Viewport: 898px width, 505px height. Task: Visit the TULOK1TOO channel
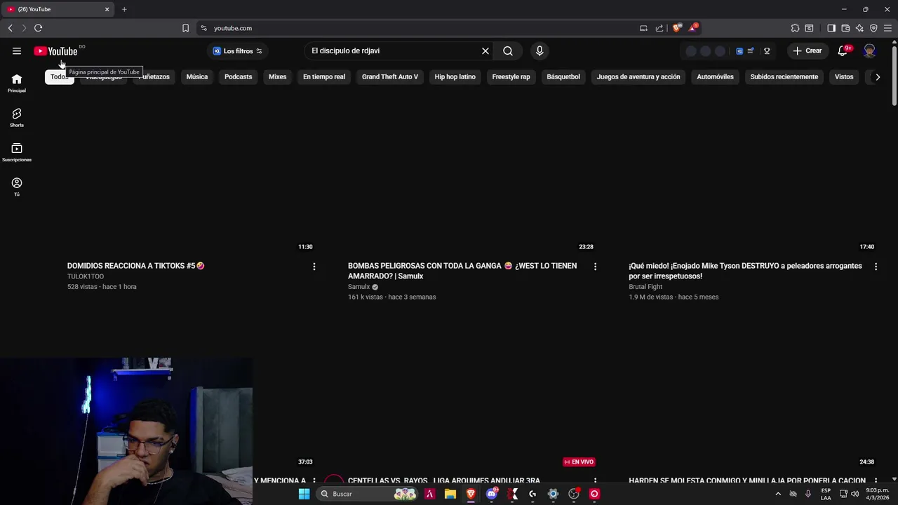[x=86, y=276]
